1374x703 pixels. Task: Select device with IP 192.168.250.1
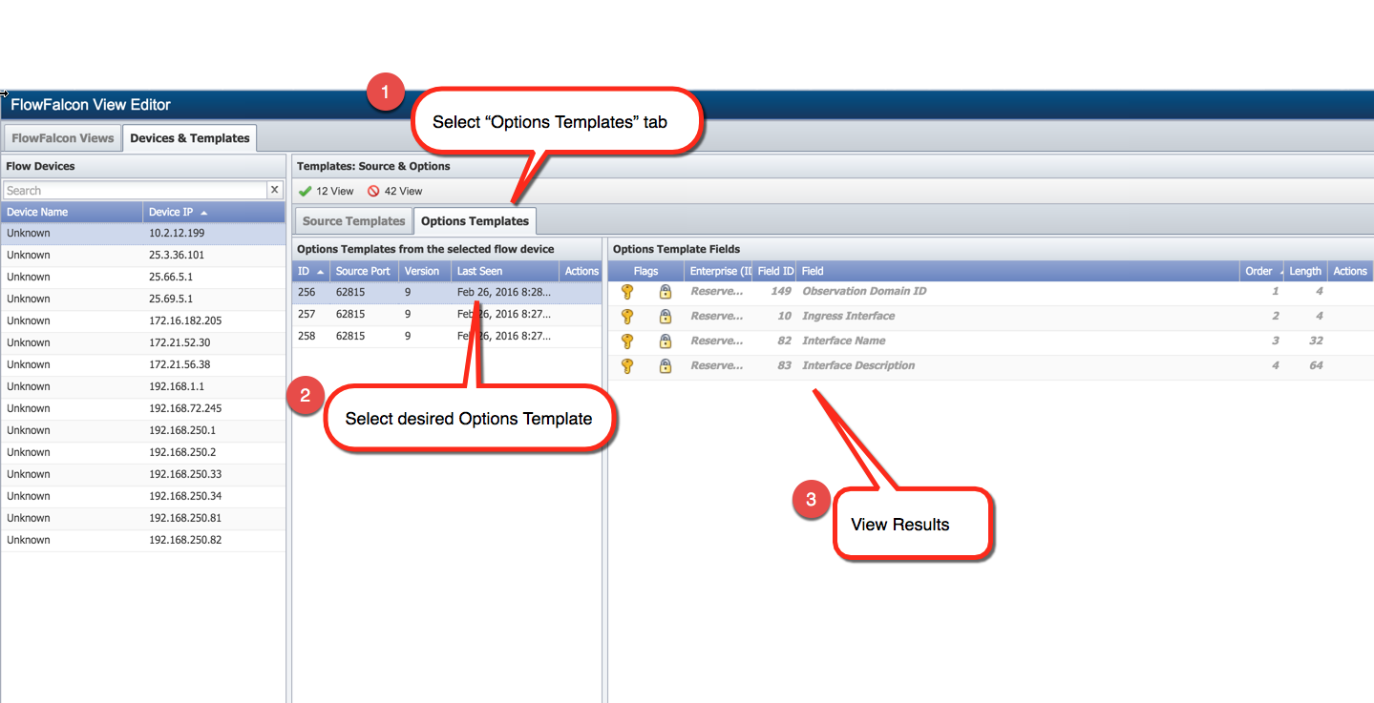(143, 430)
